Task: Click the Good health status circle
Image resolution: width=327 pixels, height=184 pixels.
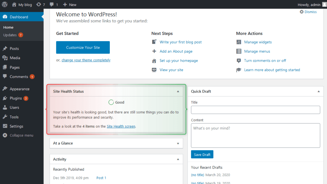Action: (111, 102)
